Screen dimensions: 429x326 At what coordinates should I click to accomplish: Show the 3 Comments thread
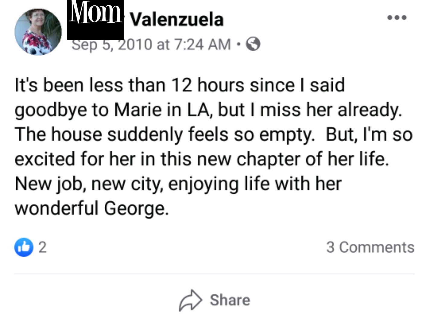370,247
